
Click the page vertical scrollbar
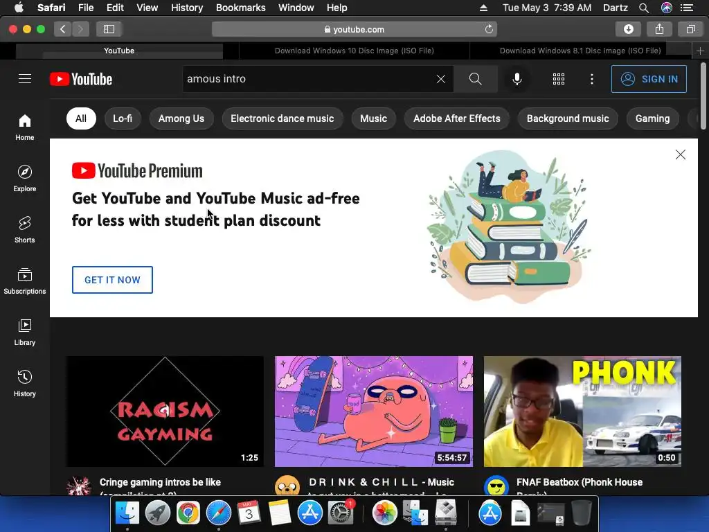703,95
